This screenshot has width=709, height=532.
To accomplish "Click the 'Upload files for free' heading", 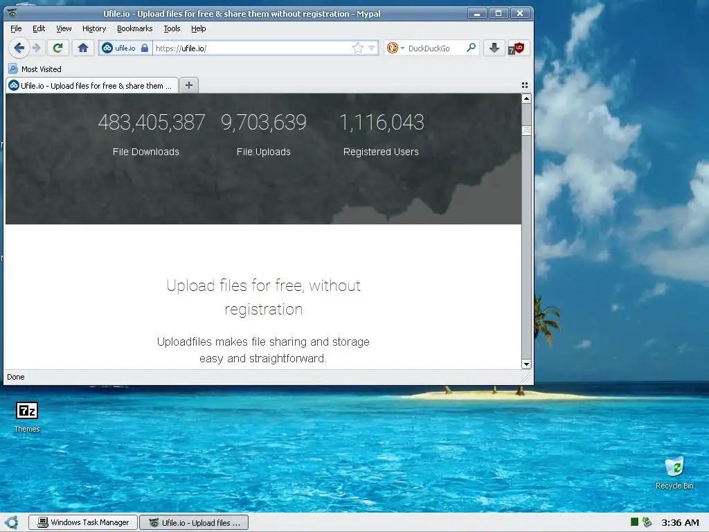I will tap(264, 297).
